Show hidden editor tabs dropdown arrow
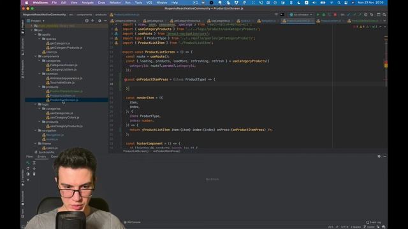 [x=384, y=21]
